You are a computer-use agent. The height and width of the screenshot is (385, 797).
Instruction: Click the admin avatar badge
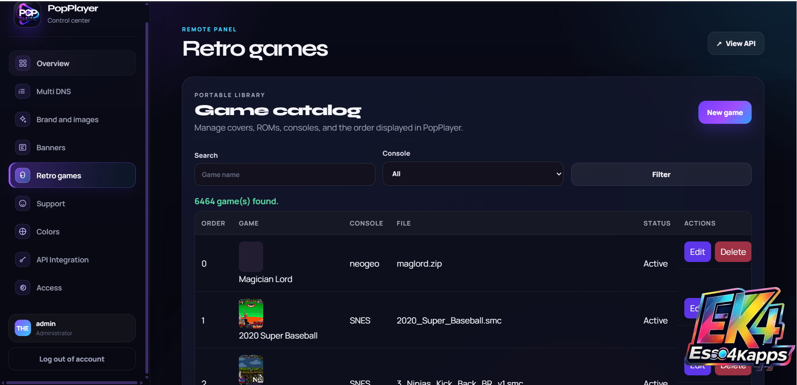click(23, 328)
